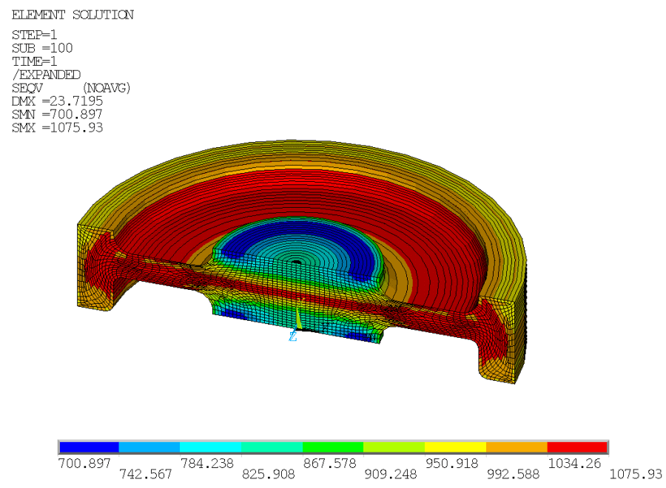Viewport: 666px width, 488px height.
Task: Click the ELEMENT SOLUTION title text
Action: point(72,14)
